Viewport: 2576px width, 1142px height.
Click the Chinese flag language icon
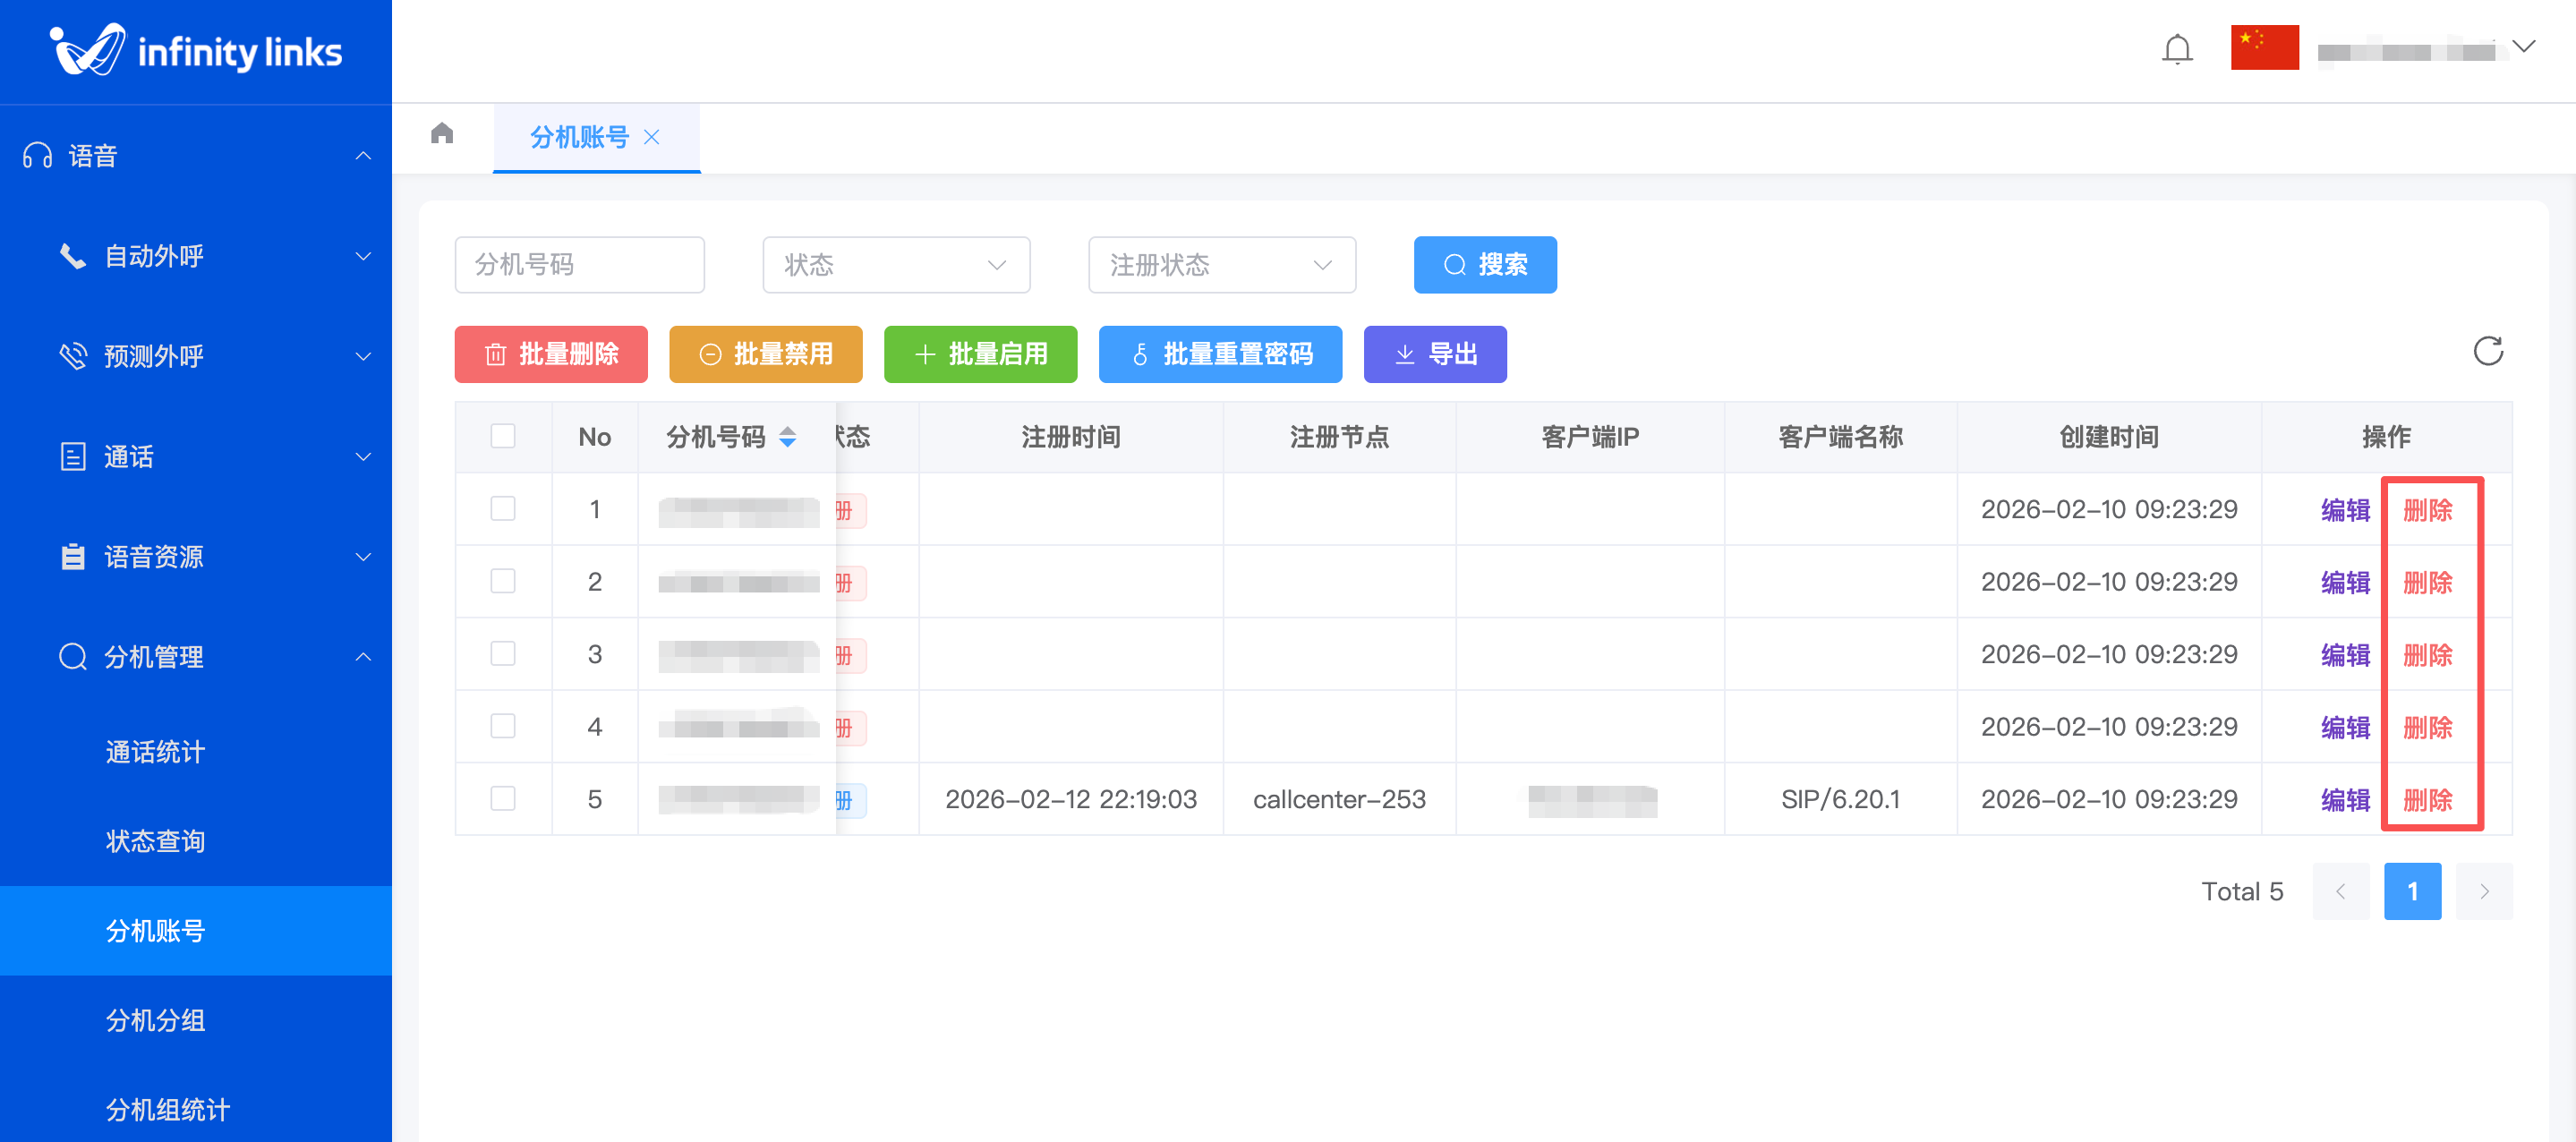[2264, 48]
